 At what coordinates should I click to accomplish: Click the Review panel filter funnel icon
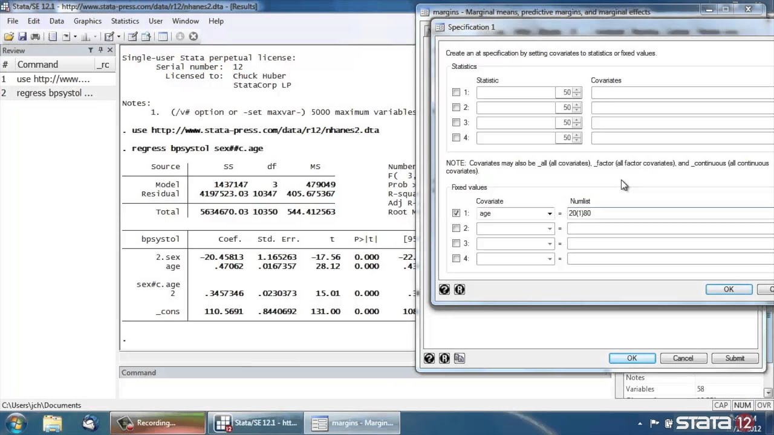[x=91, y=50]
